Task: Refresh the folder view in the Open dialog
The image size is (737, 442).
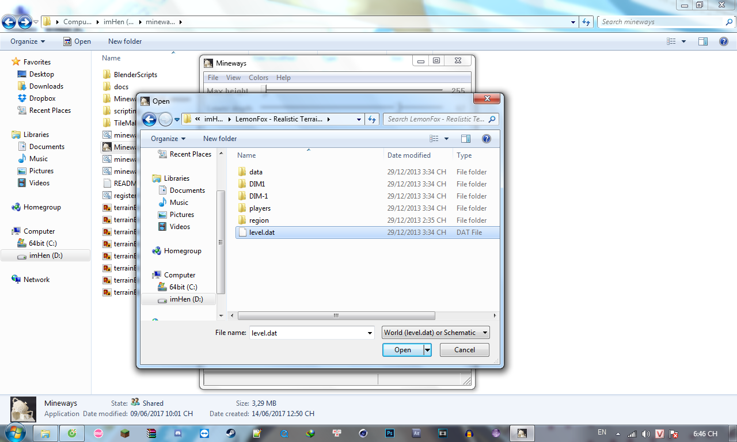Action: (x=372, y=119)
